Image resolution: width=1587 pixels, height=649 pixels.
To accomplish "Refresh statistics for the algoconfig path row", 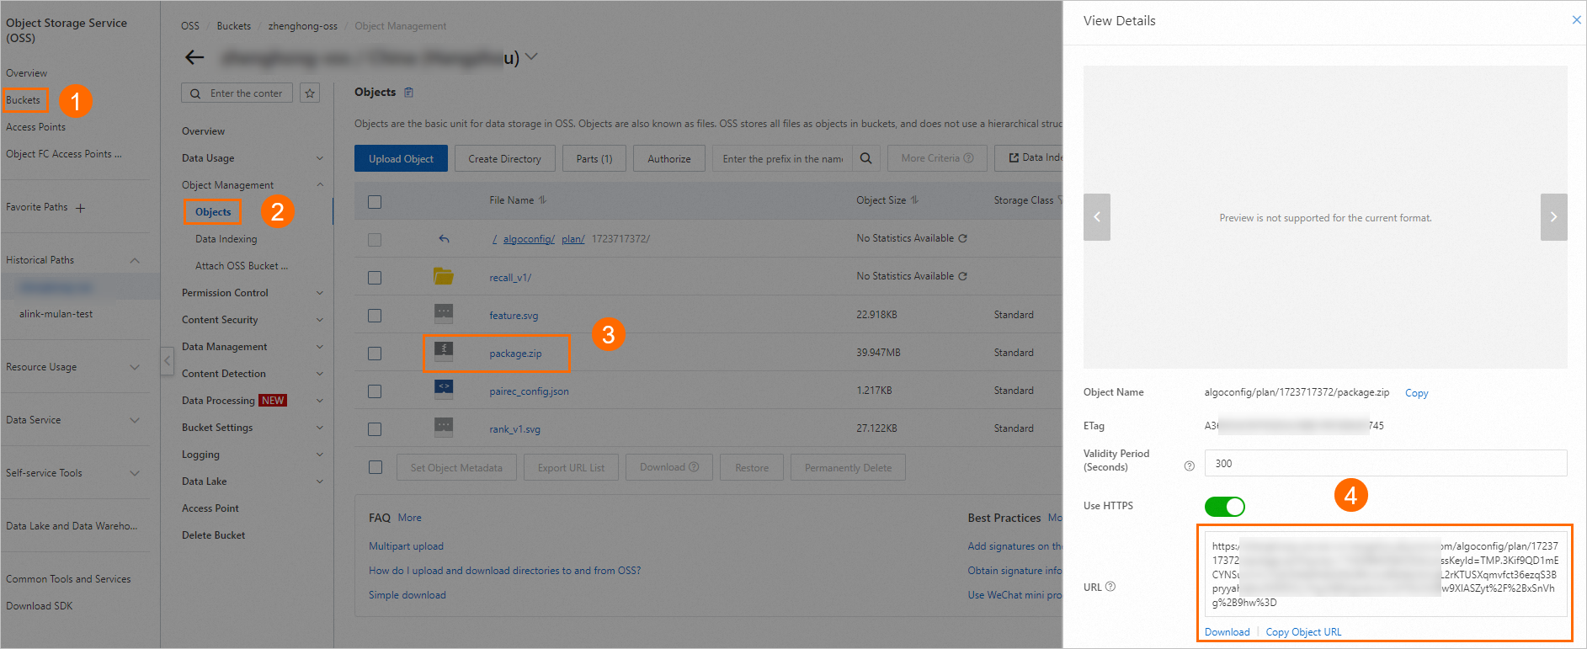I will (962, 238).
